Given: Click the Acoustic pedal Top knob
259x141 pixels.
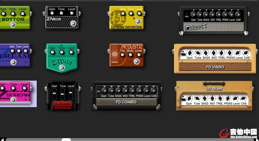Looking at the screenshot, I should click(123, 55).
